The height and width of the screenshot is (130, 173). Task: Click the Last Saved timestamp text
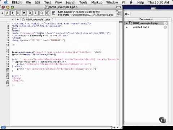(x=79, y=12)
